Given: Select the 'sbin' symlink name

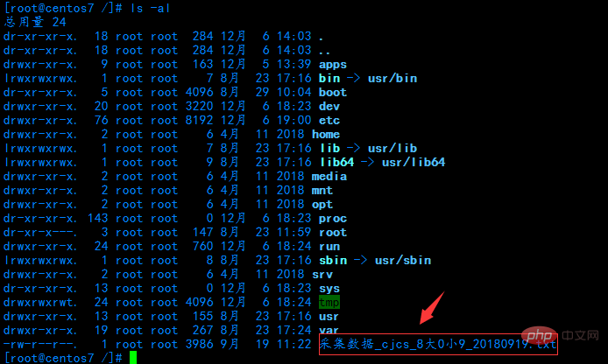Looking at the screenshot, I should tap(333, 260).
